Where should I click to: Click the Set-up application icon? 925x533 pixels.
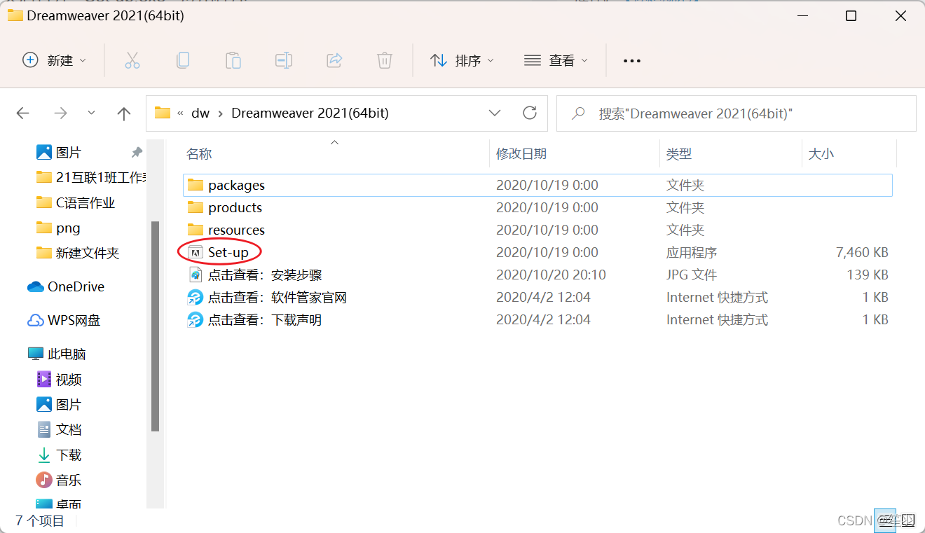click(196, 252)
